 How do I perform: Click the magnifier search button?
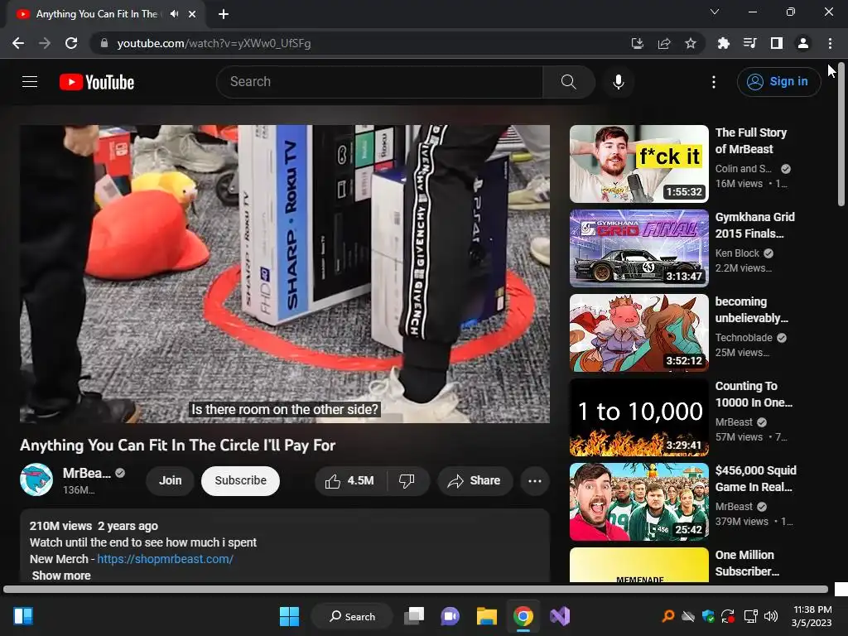tap(568, 82)
